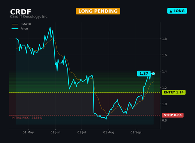
Task: Click the EMA10 legend entry
Action: pos(21,24)
